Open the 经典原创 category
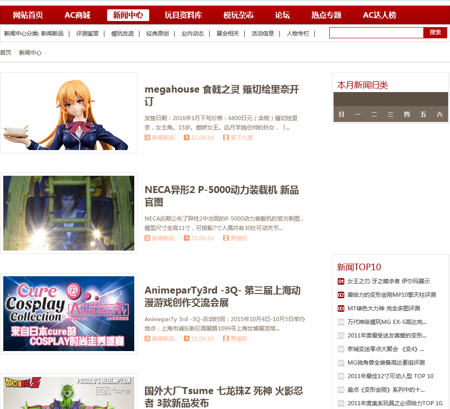Viewport: 450px width, 409px height. [158, 34]
